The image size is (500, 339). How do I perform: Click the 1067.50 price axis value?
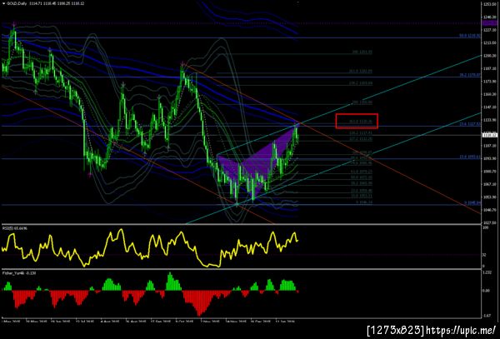click(489, 184)
